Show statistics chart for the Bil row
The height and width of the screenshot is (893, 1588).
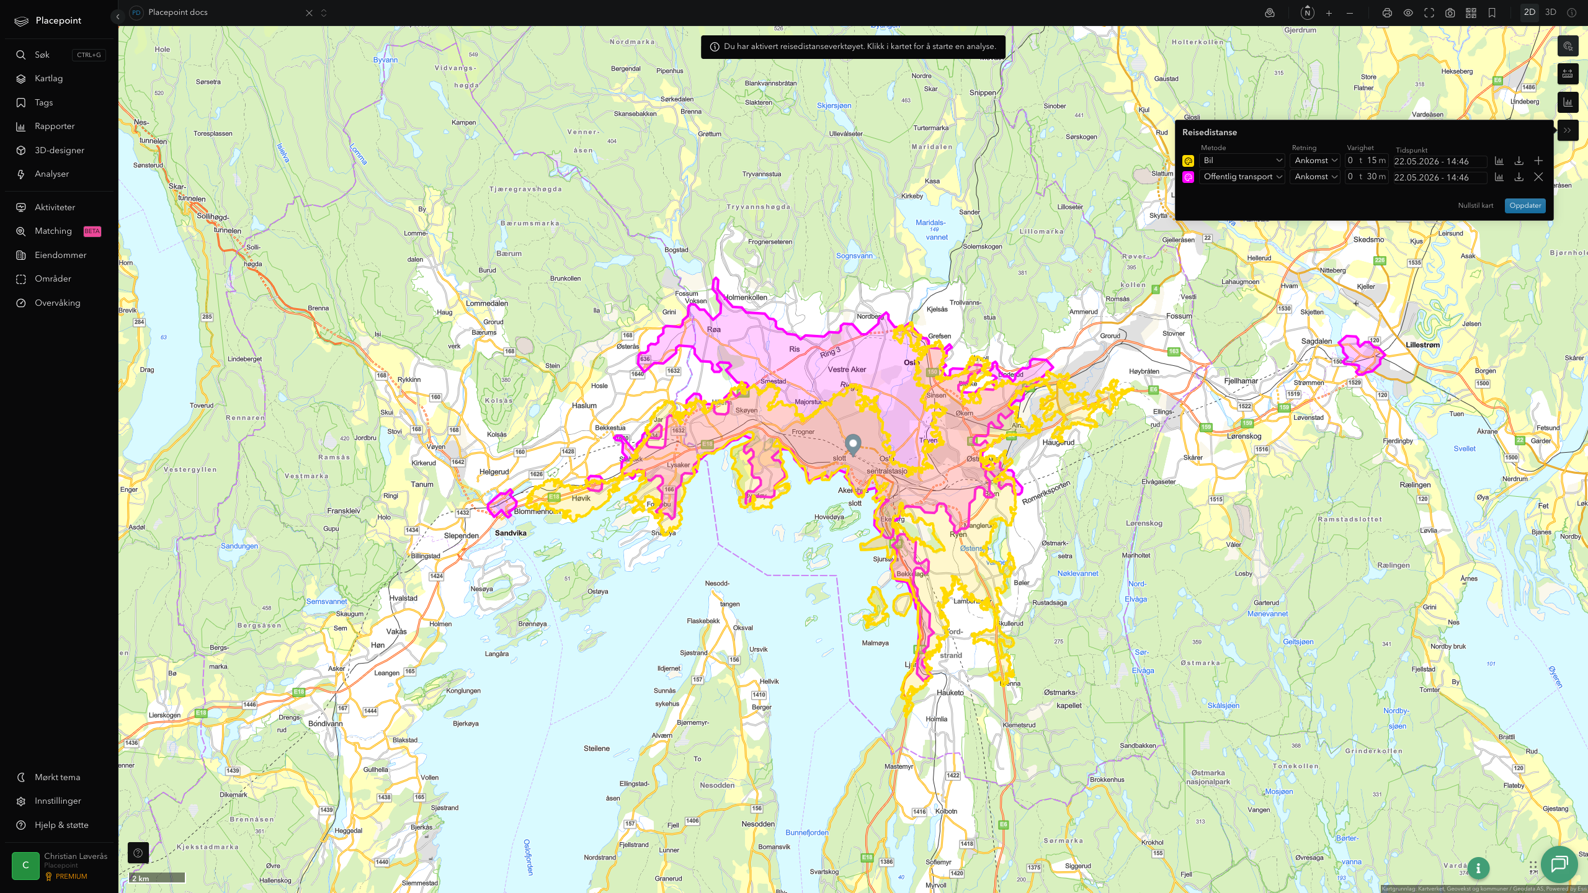[1499, 161]
